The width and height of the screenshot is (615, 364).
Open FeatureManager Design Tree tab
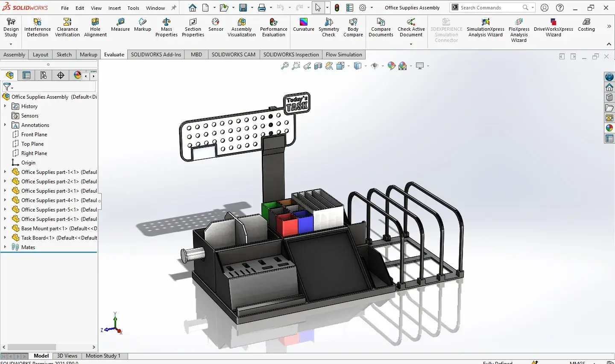pos(9,75)
